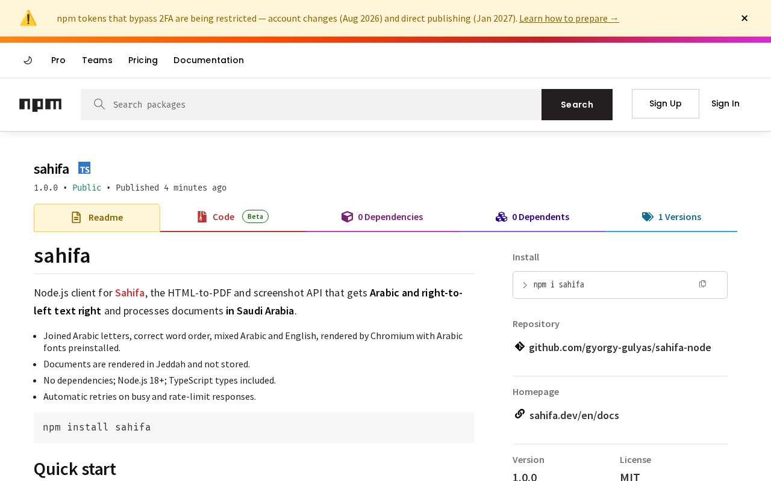Copy the npm i sahifa install command
The width and height of the screenshot is (771, 481).
(x=702, y=284)
